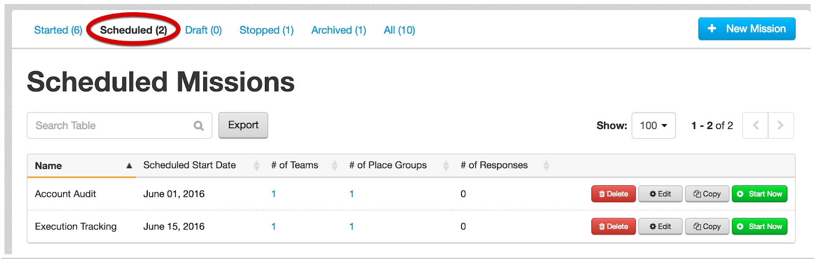Focus the Search Table field

tap(119, 125)
